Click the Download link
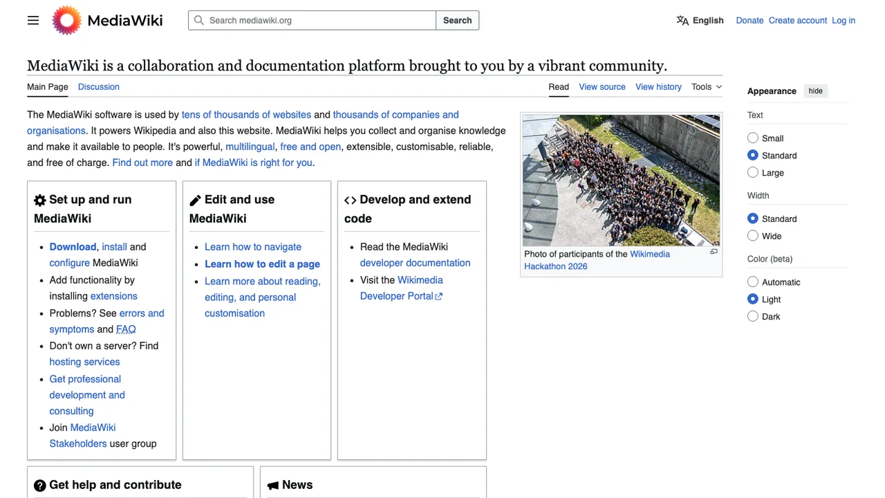This screenshot has width=885, height=498. (x=73, y=247)
